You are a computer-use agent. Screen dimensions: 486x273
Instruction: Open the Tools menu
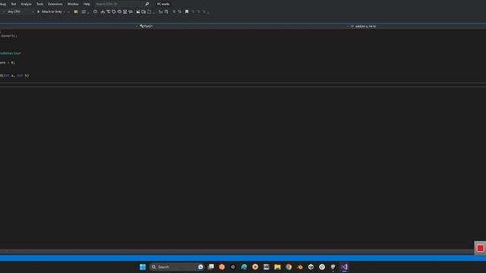pos(39,4)
